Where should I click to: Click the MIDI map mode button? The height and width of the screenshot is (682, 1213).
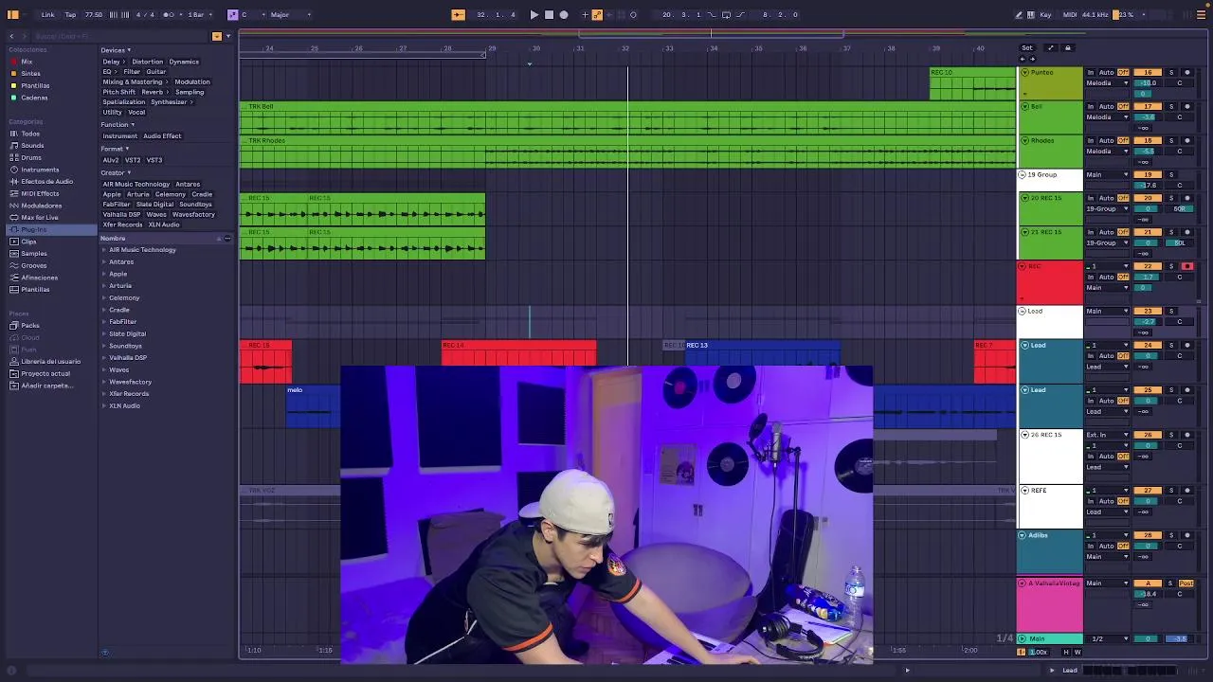[x=1070, y=14]
